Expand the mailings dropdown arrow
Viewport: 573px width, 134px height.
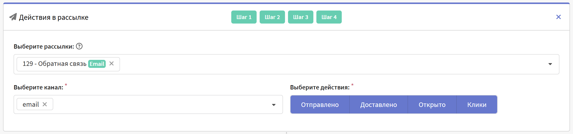click(x=550, y=64)
